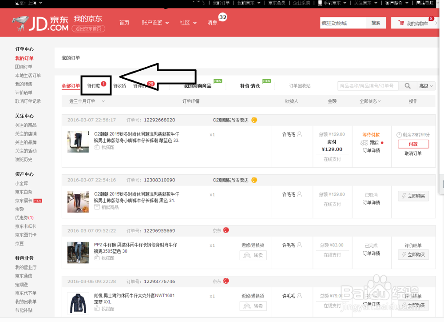Open 小金库 in the sidebar

click(x=21, y=183)
